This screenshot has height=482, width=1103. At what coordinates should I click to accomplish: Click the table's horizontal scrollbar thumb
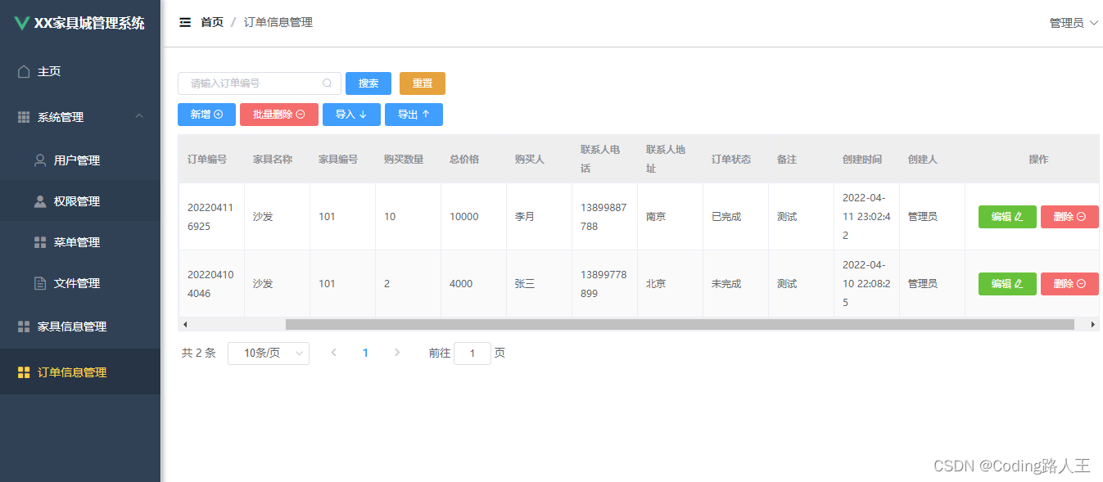[x=680, y=325]
